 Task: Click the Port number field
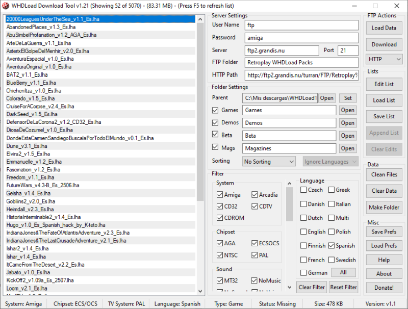tap(348, 50)
